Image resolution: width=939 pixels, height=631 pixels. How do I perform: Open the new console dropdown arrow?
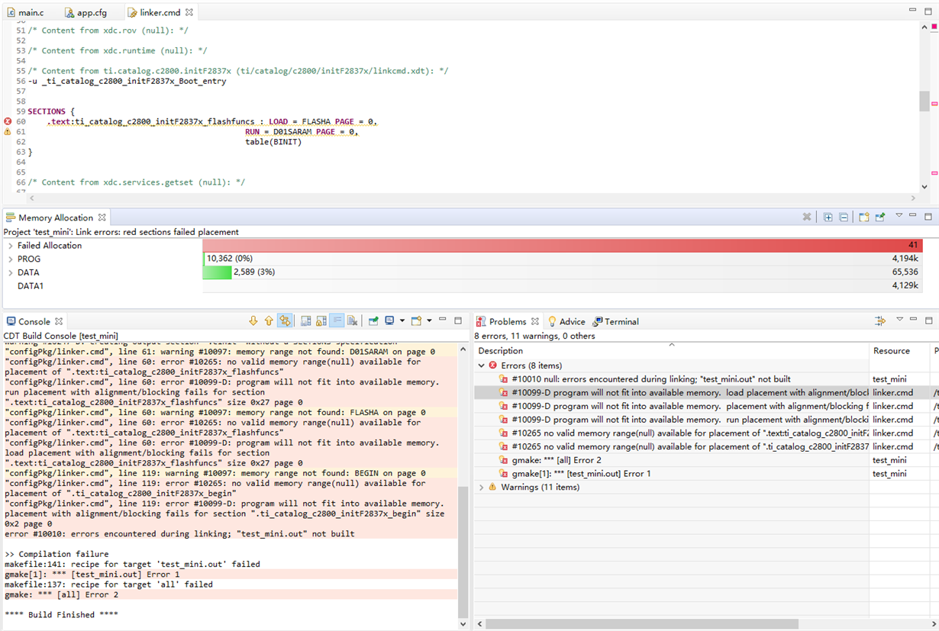click(x=429, y=321)
